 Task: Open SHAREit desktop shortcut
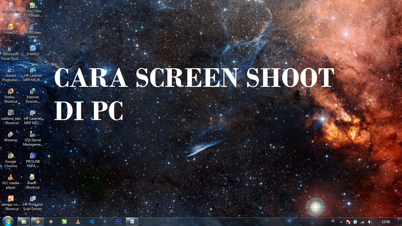(x=32, y=48)
